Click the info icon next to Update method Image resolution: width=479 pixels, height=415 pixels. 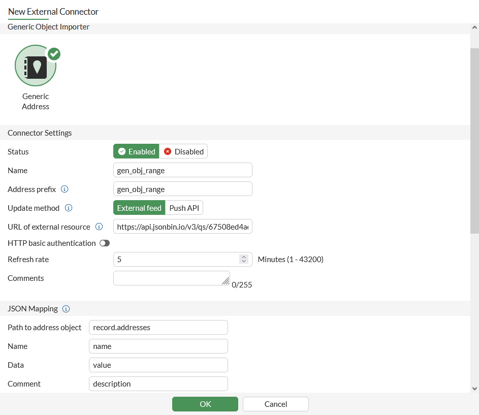(x=69, y=208)
